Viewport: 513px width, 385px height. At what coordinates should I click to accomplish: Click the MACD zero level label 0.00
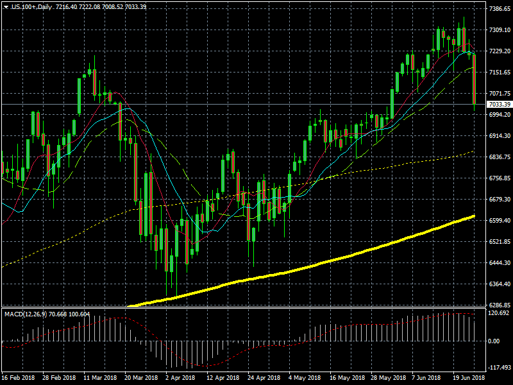495,341
